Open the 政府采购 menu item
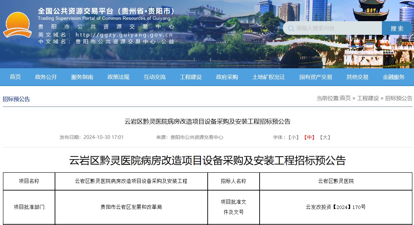This screenshot has width=414, height=225. tap(227, 77)
